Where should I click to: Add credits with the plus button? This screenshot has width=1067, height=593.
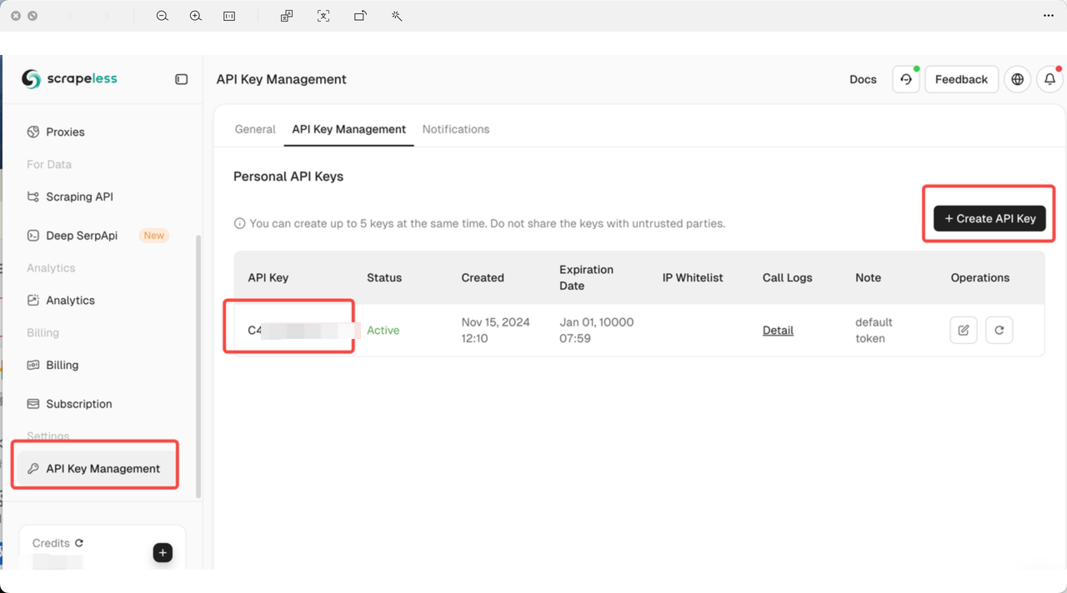pos(163,553)
